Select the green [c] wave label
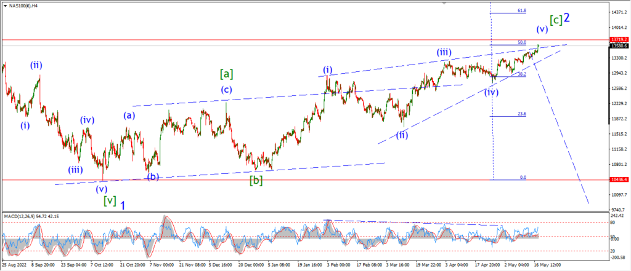Screen dimensions: 631x271 click(556, 20)
